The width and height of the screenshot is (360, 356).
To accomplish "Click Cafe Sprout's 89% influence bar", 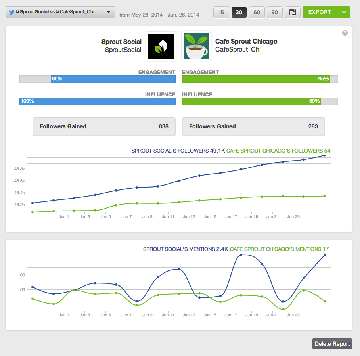I will point(251,101).
